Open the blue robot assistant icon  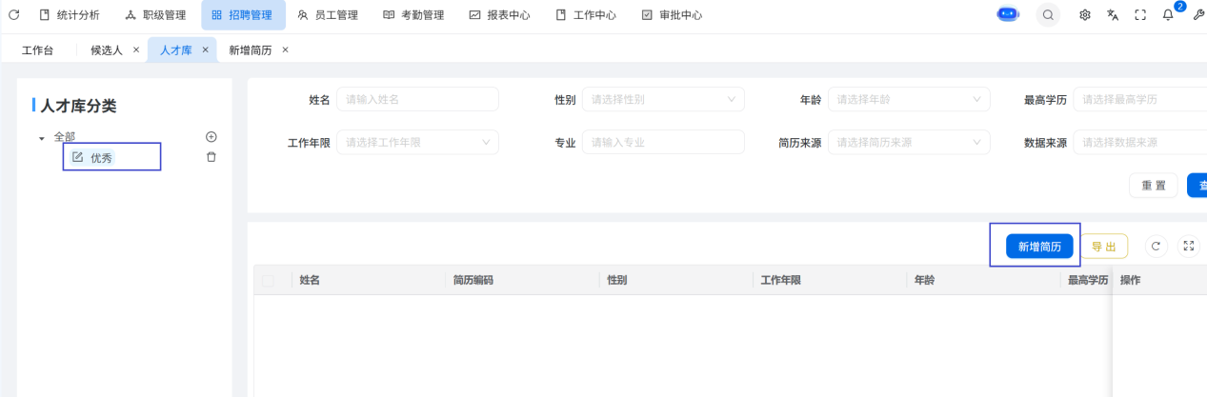[1008, 15]
